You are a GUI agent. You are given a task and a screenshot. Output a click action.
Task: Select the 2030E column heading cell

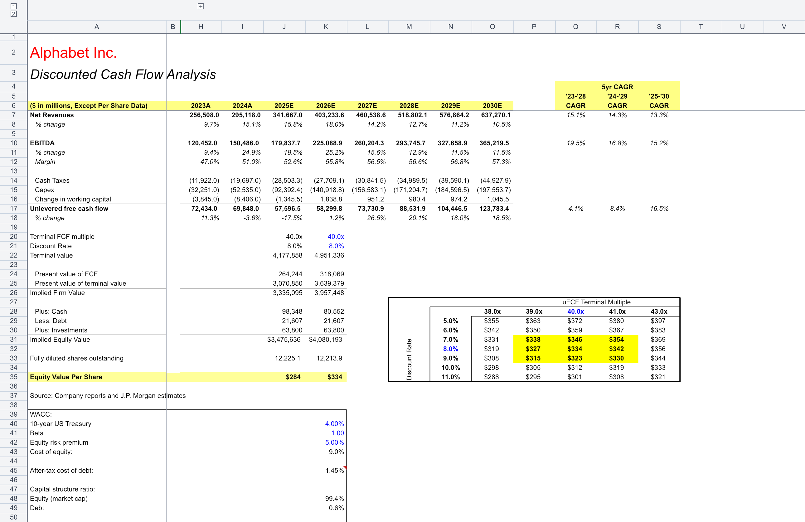click(x=492, y=106)
